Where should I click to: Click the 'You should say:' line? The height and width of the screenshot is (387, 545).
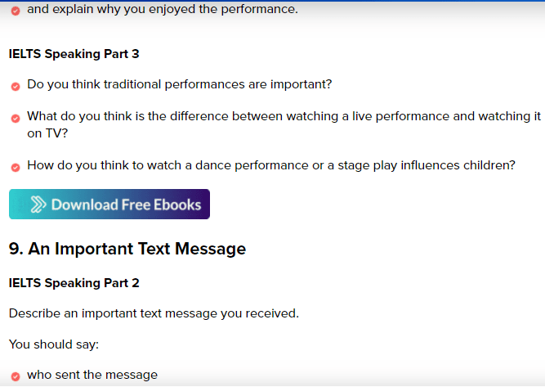tap(54, 344)
